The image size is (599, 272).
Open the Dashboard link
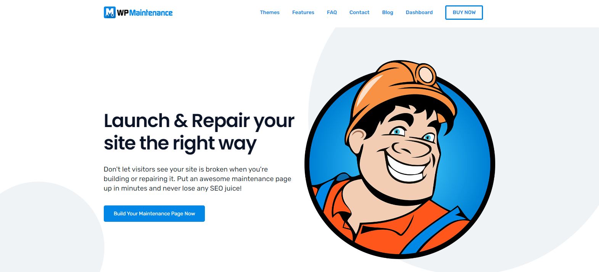click(x=419, y=12)
